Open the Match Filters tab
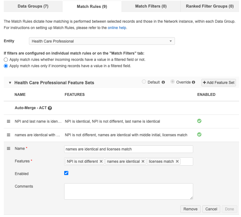The height and width of the screenshot is (217, 241). click(151, 6)
